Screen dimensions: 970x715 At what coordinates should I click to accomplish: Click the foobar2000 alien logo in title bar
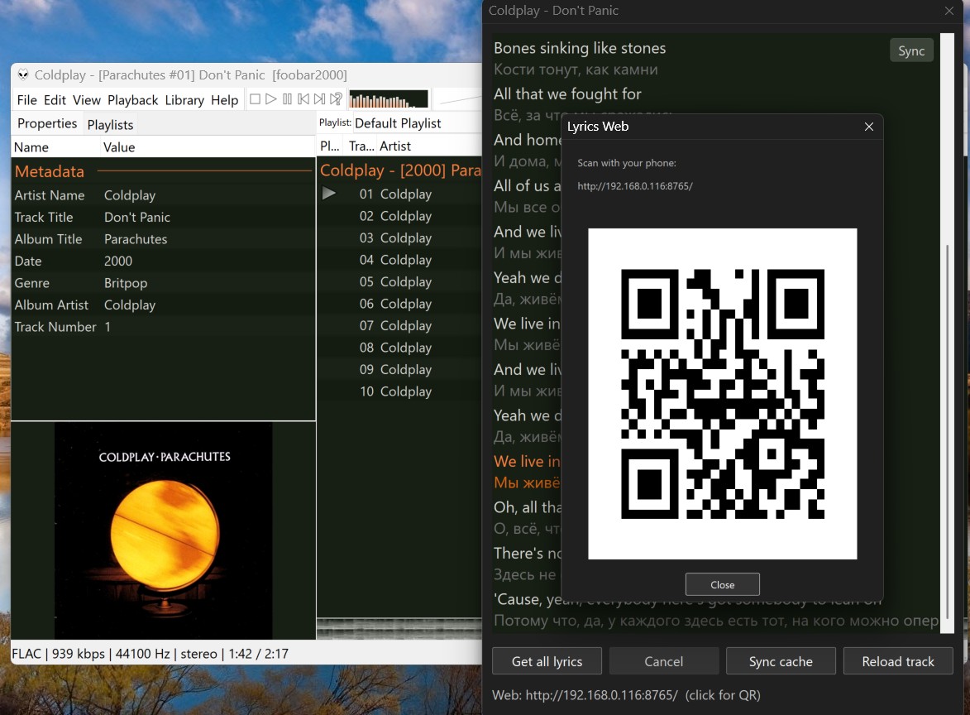pyautogui.click(x=23, y=75)
